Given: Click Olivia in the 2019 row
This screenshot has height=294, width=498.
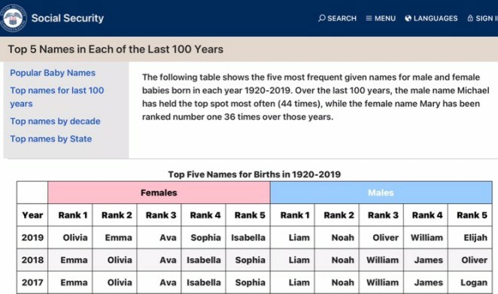Looking at the screenshot, I should (x=75, y=238).
